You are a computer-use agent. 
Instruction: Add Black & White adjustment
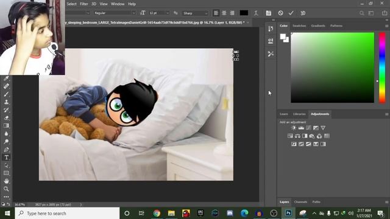(305, 136)
